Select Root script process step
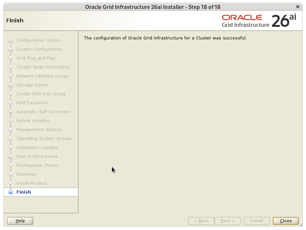Image resolution: width=306 pixels, height=230 pixels. click(x=37, y=157)
